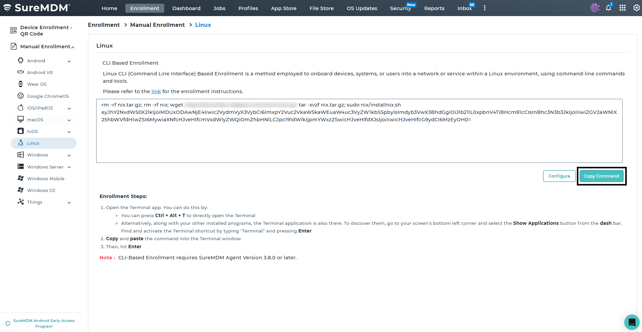Screen dimensions: 642x332
Task: Click the iOS/iPadOS apple icon
Action: (x=21, y=108)
